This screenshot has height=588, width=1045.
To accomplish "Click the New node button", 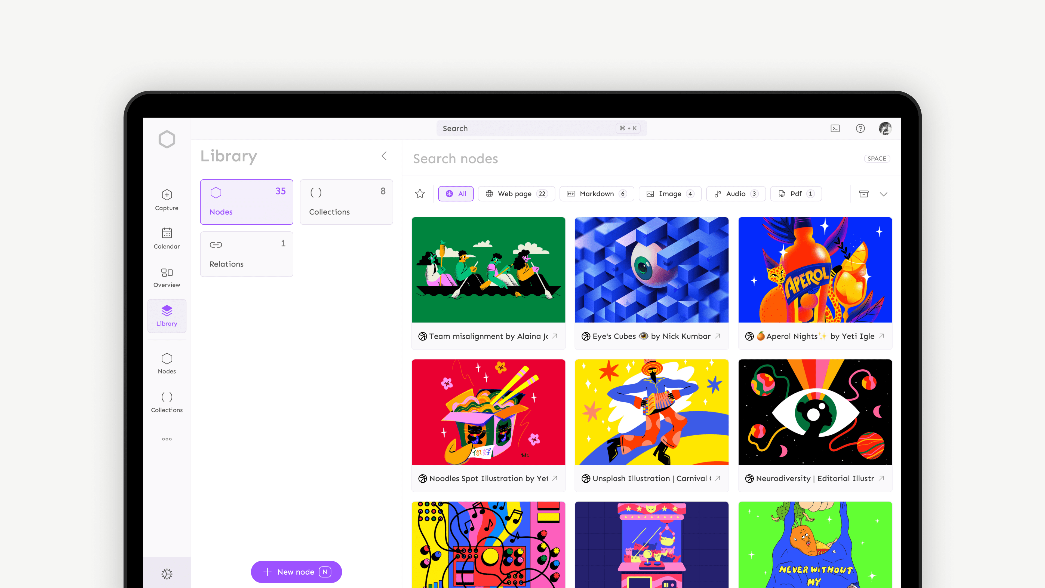I will [296, 572].
